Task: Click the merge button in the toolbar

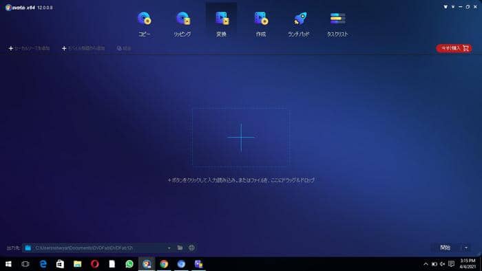Action: 124,48
